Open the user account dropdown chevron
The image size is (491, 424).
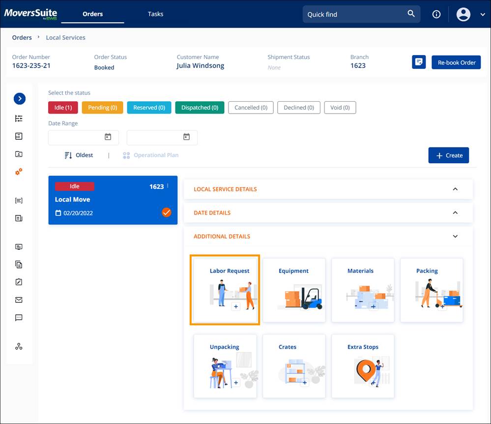(x=482, y=14)
